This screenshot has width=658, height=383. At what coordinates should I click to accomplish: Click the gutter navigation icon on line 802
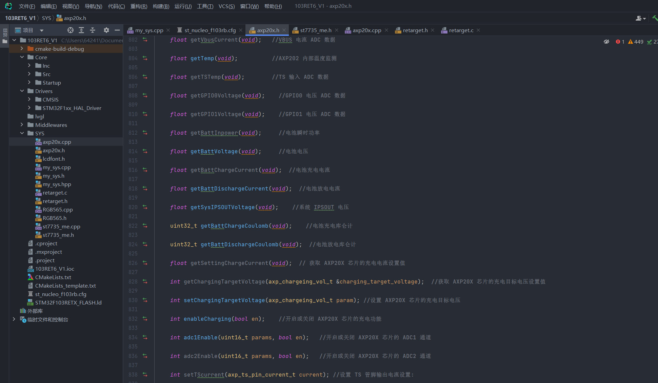click(145, 40)
